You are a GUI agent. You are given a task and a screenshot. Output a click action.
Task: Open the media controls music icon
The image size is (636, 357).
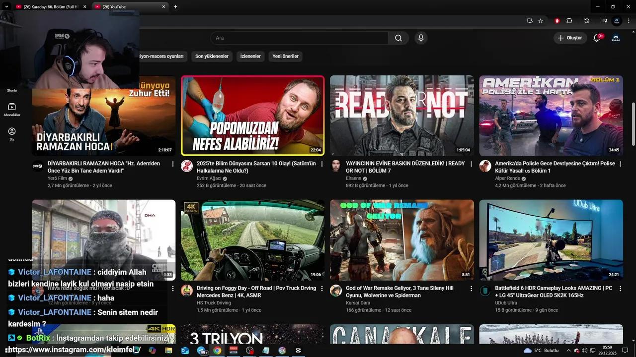click(x=605, y=21)
